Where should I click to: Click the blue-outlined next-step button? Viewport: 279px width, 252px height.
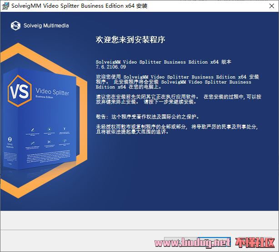pos(214,242)
